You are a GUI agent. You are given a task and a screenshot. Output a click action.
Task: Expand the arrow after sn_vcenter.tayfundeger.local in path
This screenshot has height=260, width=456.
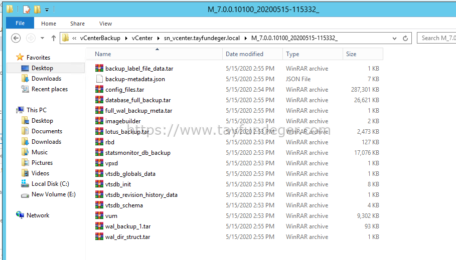pyautogui.click(x=246, y=38)
